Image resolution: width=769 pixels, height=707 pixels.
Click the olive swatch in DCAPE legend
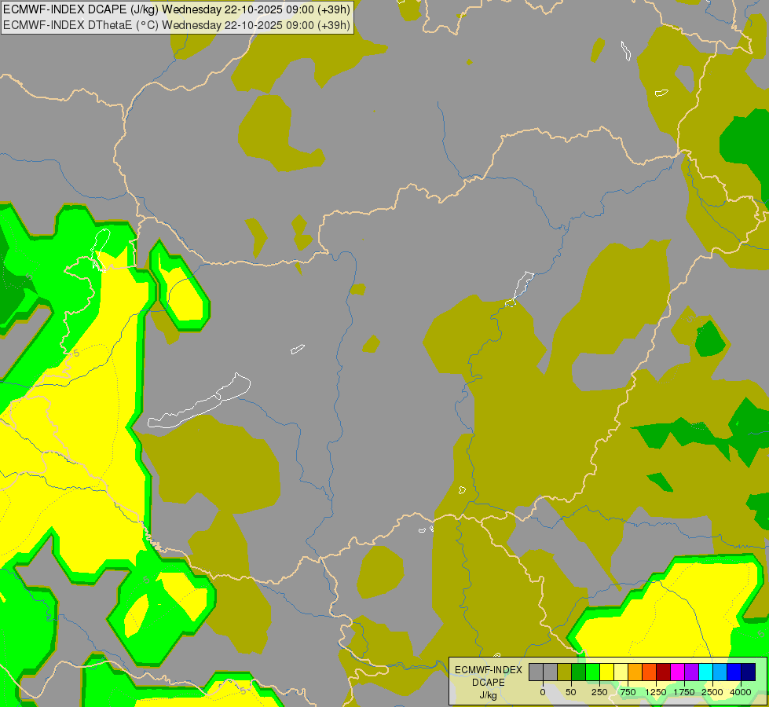564,672
